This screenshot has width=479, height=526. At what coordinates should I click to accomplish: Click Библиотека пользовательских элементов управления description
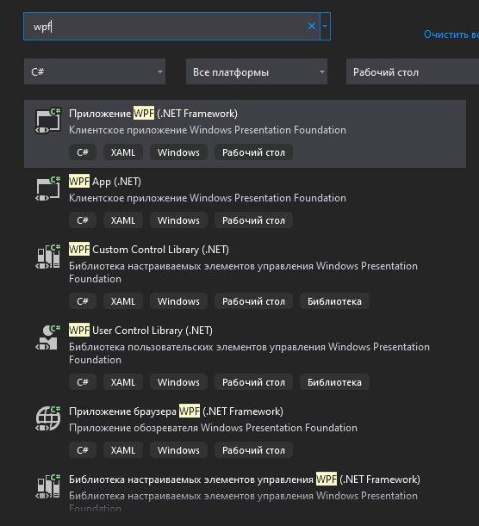pyautogui.click(x=249, y=353)
